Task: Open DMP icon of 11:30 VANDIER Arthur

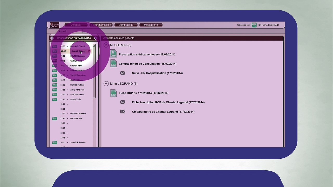Action: (x=54, y=94)
